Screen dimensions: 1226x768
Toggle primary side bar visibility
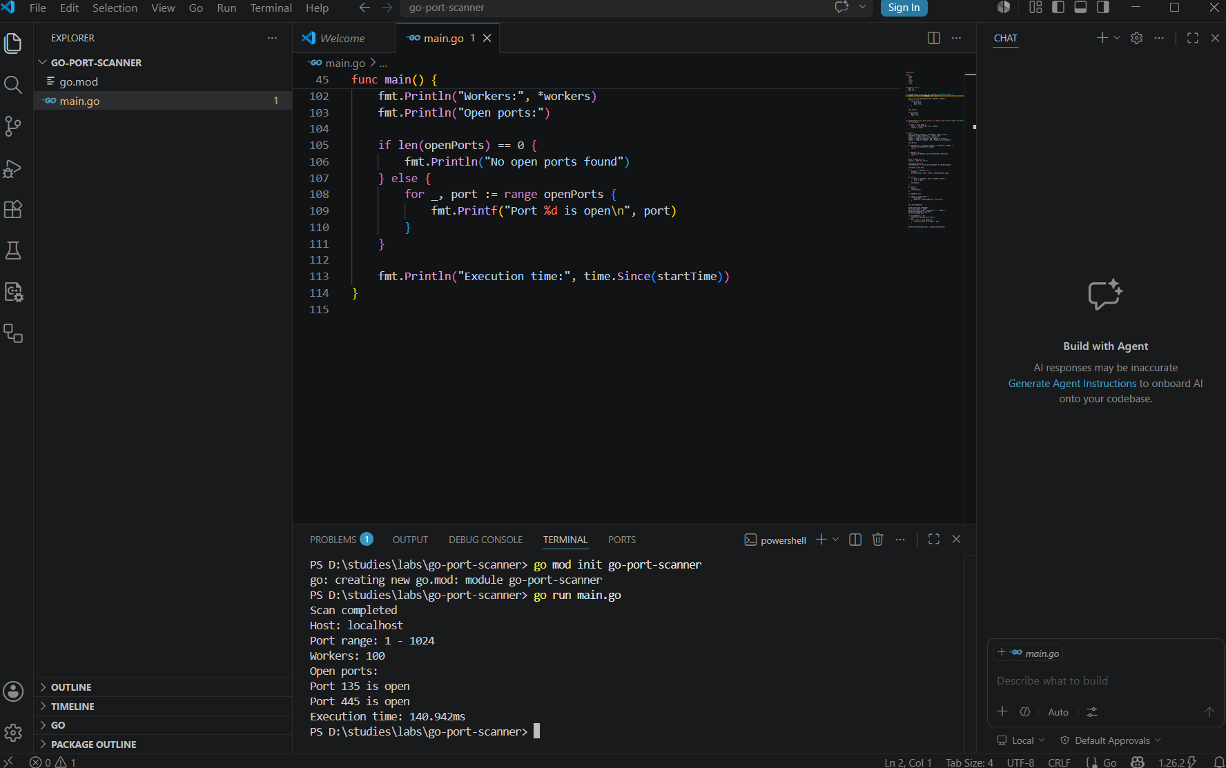pyautogui.click(x=1058, y=8)
